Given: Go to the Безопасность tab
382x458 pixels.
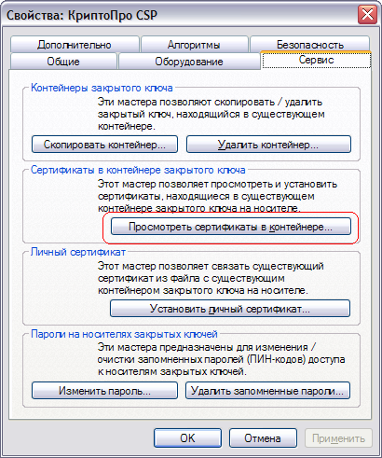Looking at the screenshot, I should 310,44.
